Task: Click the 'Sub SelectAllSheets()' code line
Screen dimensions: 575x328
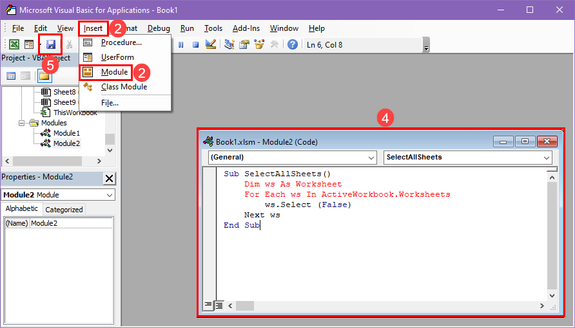Action: (x=277, y=174)
